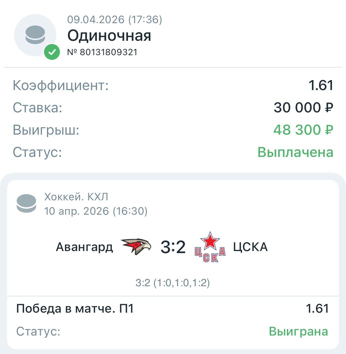This screenshot has width=346, height=354.
Task: Click the period scores 3:2 (1:0,1:0,1:2)
Action: (x=173, y=283)
